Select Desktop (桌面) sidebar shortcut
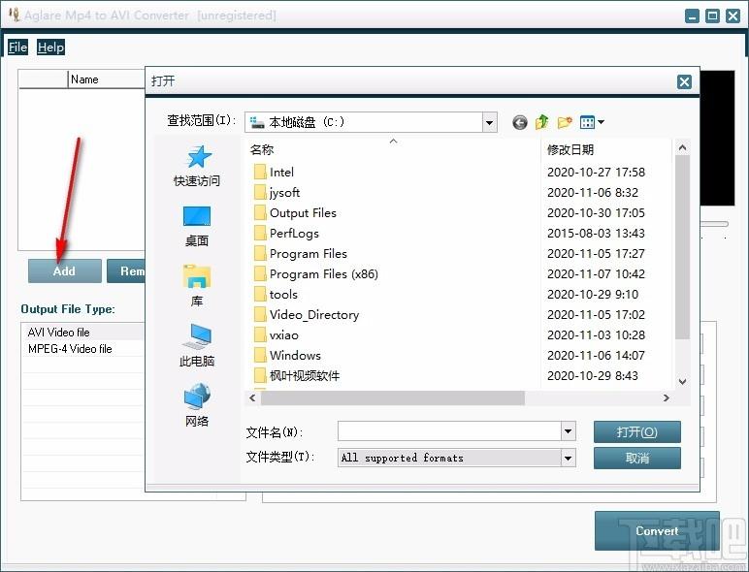This screenshot has width=749, height=572. coord(197,226)
